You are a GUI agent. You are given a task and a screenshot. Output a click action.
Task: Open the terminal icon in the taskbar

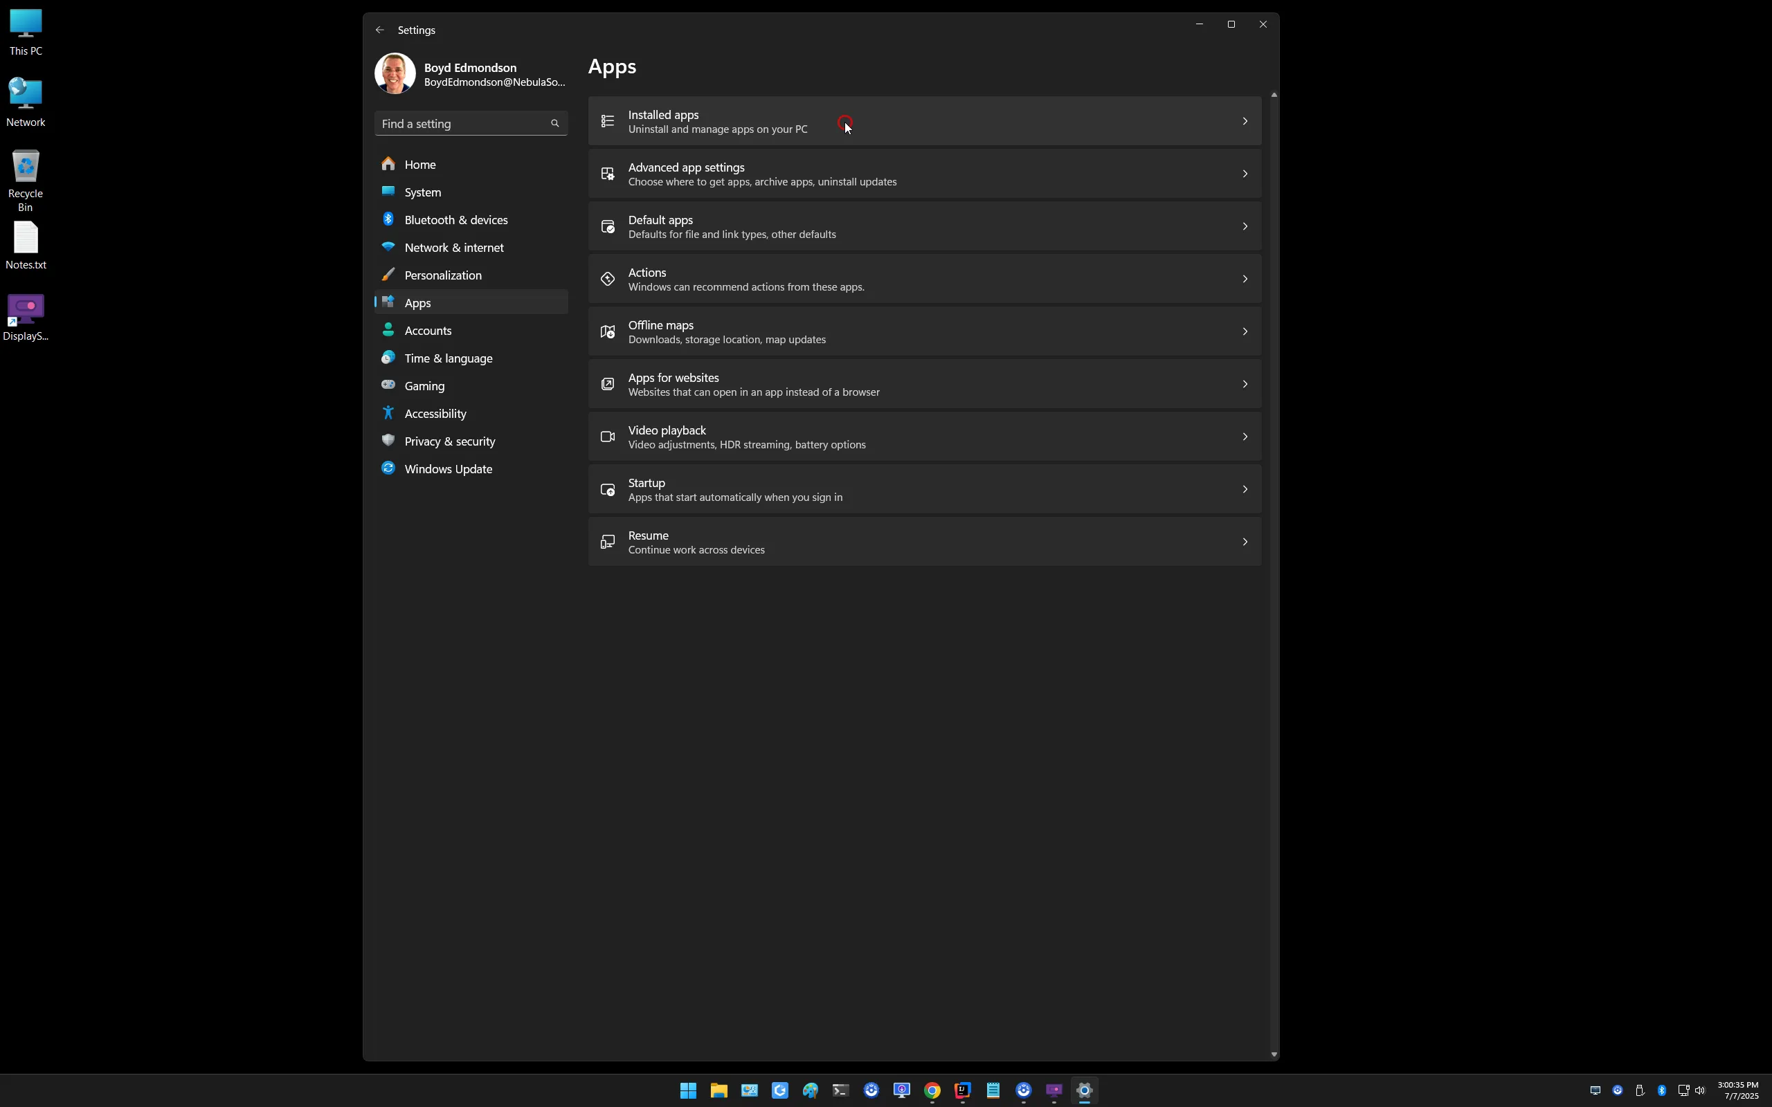click(840, 1090)
